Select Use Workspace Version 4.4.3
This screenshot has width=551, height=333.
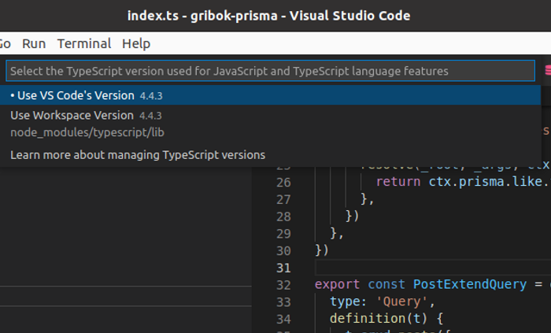click(270, 124)
